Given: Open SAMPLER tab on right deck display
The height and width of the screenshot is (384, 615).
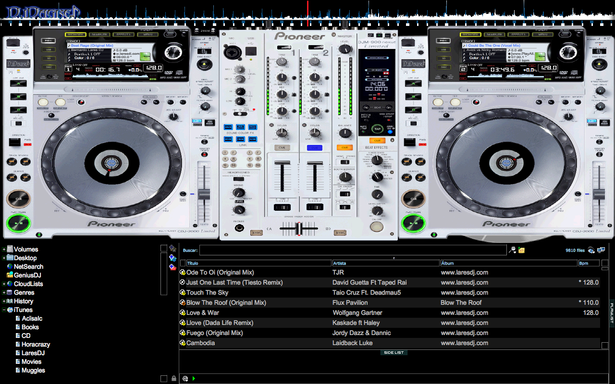Looking at the screenshot, I should pos(495,35).
